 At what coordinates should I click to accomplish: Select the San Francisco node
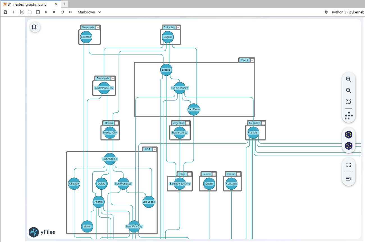123,184
